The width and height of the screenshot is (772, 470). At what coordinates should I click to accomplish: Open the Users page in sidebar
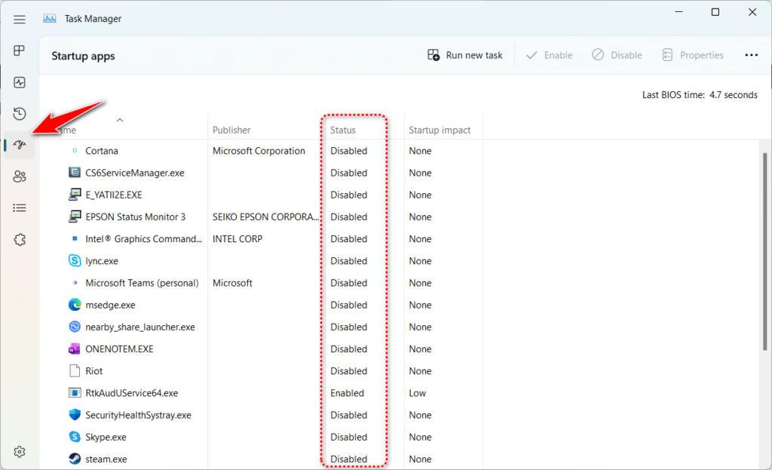pyautogui.click(x=20, y=177)
